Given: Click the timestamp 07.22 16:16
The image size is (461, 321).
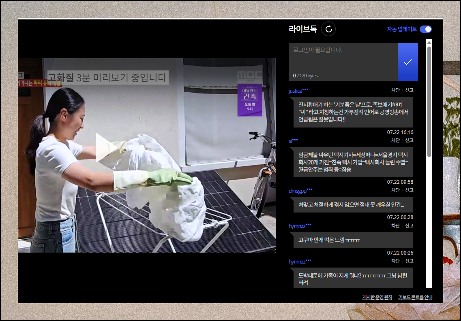Looking at the screenshot, I should pos(400,132).
